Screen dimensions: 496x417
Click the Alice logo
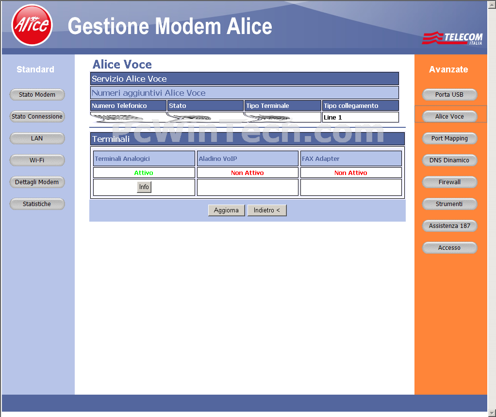[32, 25]
